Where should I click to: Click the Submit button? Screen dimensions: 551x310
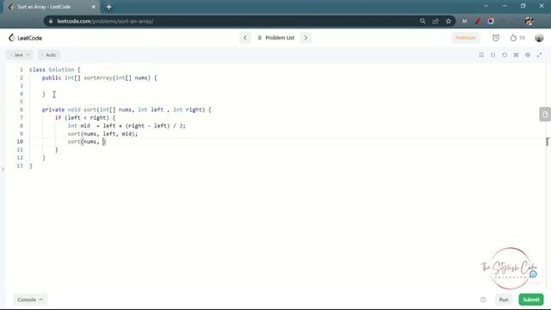click(x=531, y=300)
